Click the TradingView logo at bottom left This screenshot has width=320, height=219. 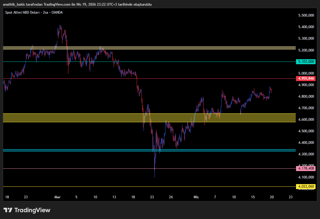pyautogui.click(x=27, y=210)
